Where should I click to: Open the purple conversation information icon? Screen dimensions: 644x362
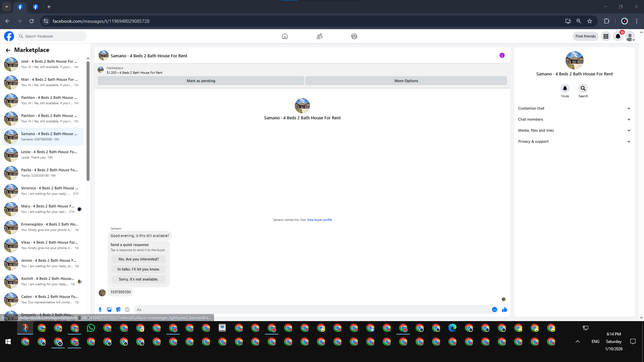point(502,56)
